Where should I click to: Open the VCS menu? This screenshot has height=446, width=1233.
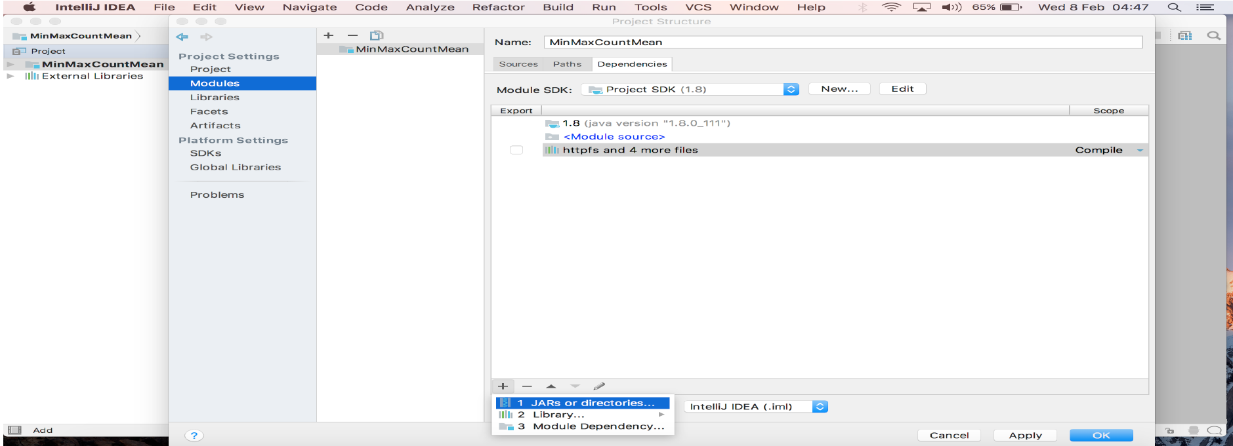pos(698,7)
